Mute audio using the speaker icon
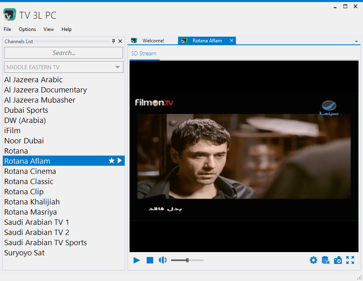The height and width of the screenshot is (281, 363). 163,260
